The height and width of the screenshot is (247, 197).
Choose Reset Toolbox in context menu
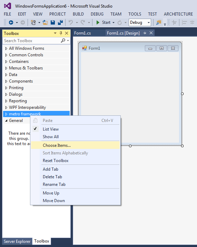click(x=75, y=161)
